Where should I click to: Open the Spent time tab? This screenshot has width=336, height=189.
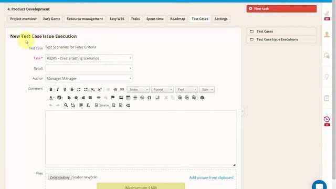point(155,19)
